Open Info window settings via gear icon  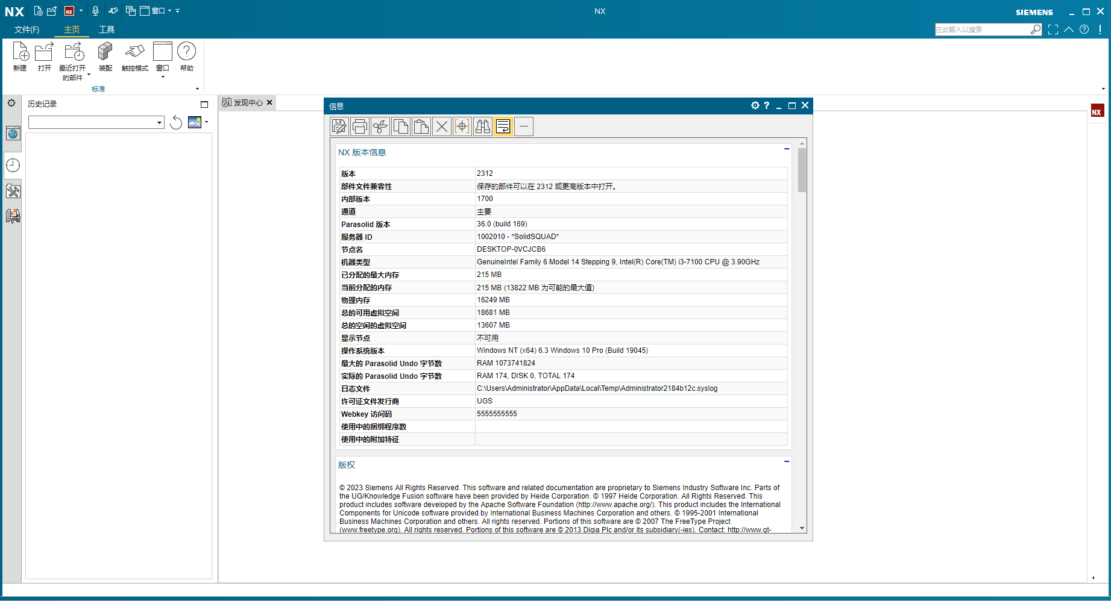tap(755, 105)
